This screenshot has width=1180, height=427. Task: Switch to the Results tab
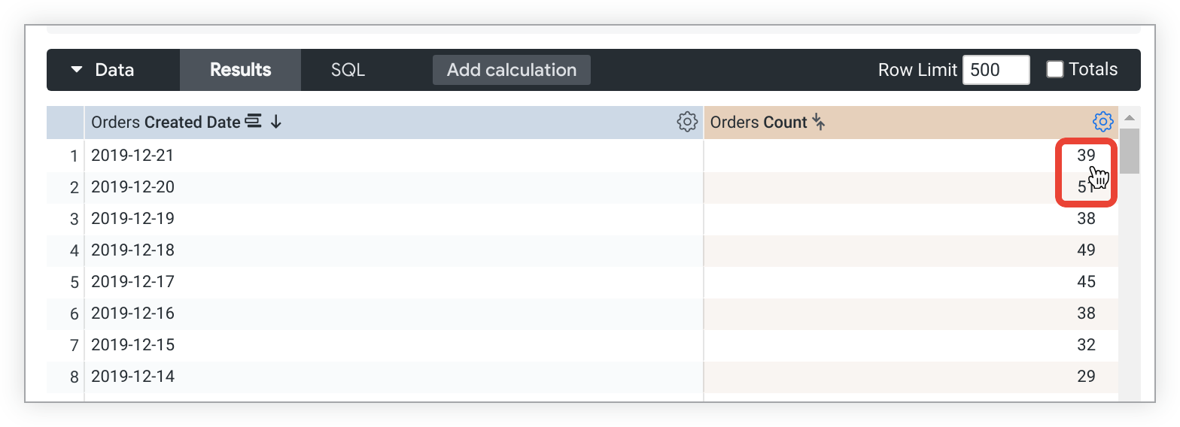pos(240,70)
